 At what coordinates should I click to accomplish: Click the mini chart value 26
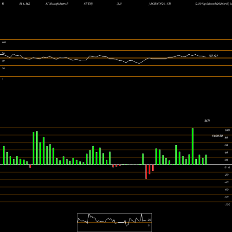(149, 220)
